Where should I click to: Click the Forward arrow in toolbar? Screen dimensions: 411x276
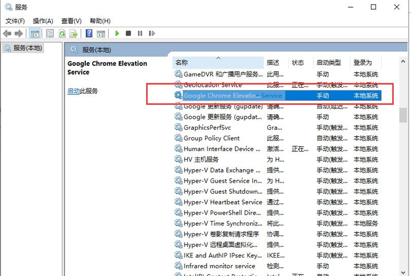(19, 33)
